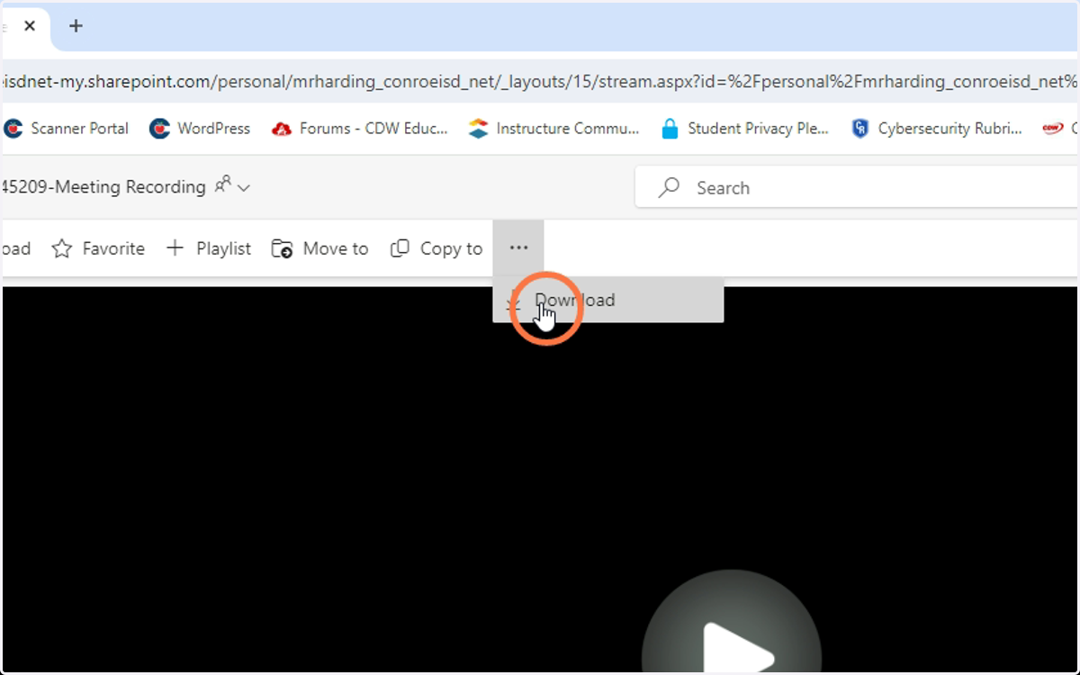This screenshot has height=675, width=1080.
Task: Click the WordPress bookmark favicon
Action: pos(159,129)
